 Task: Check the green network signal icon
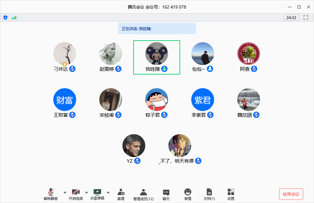pyautogui.click(x=14, y=18)
